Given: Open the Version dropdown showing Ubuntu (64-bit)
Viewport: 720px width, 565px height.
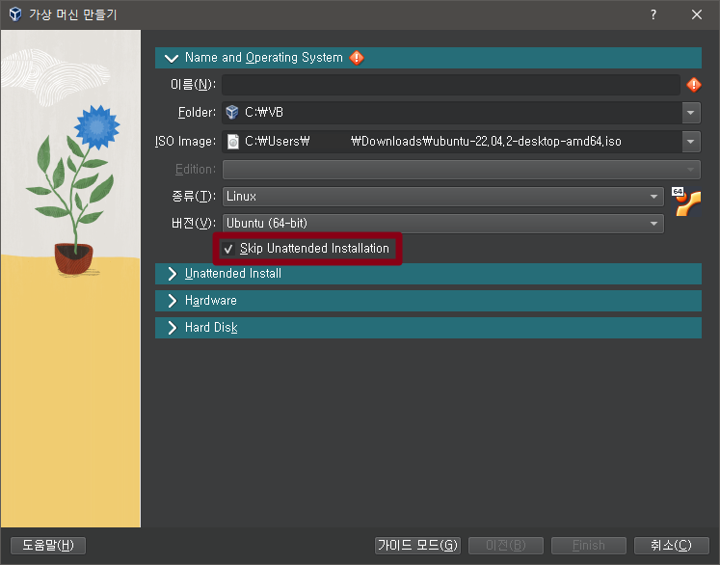Looking at the screenshot, I should (443, 224).
